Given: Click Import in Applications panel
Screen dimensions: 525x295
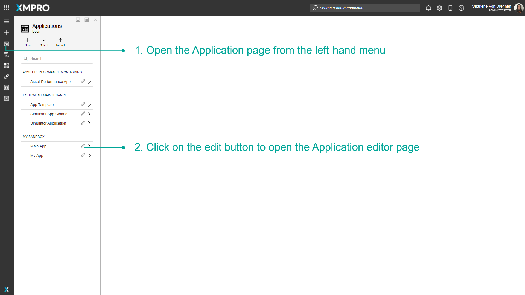Looking at the screenshot, I should pyautogui.click(x=60, y=42).
